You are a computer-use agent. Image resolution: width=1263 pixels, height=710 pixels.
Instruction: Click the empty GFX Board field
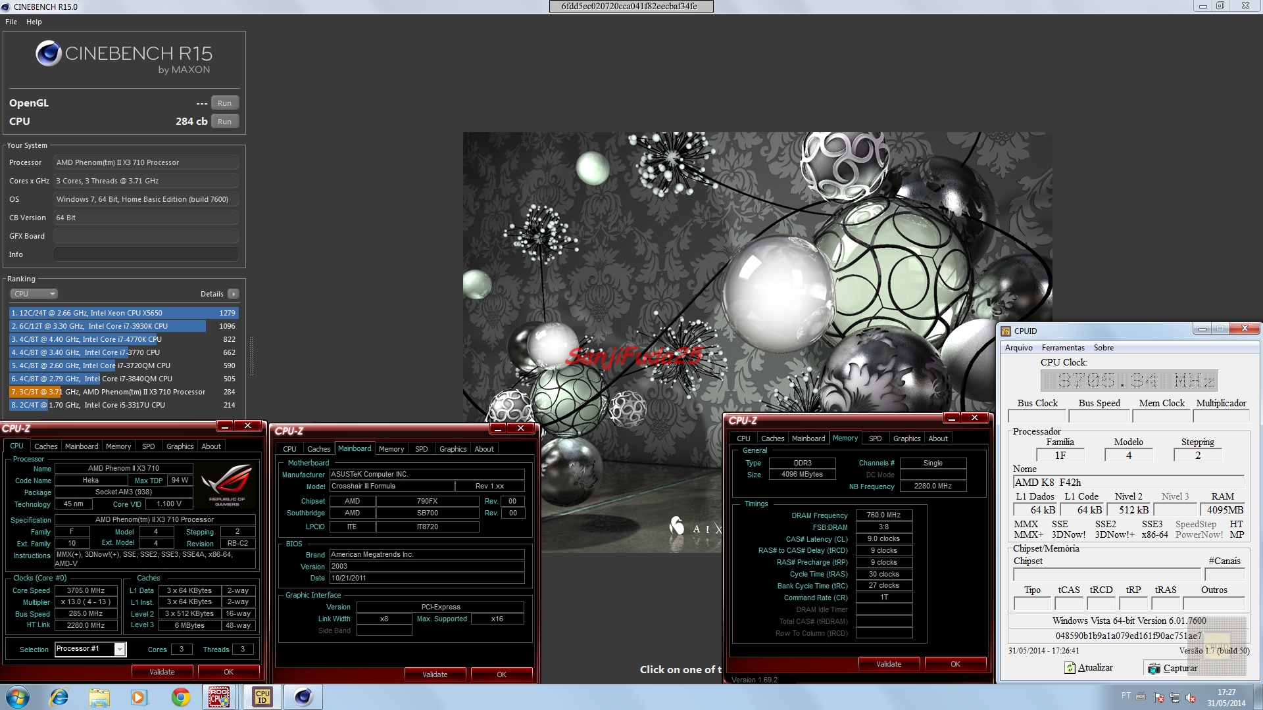(x=146, y=236)
